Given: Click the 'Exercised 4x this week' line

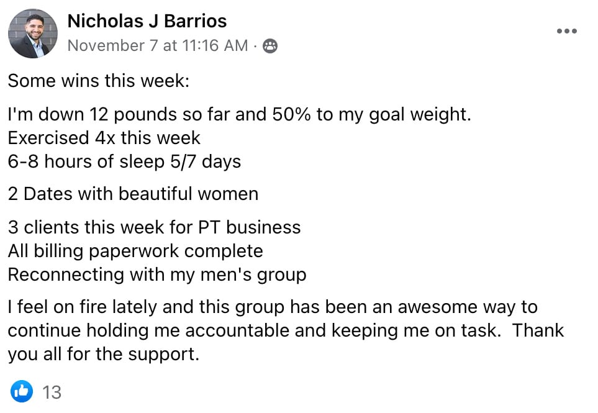Looking at the screenshot, I should 104,138.
